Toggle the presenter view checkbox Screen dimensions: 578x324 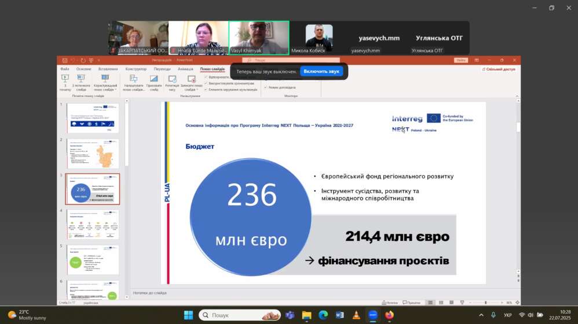[265, 88]
